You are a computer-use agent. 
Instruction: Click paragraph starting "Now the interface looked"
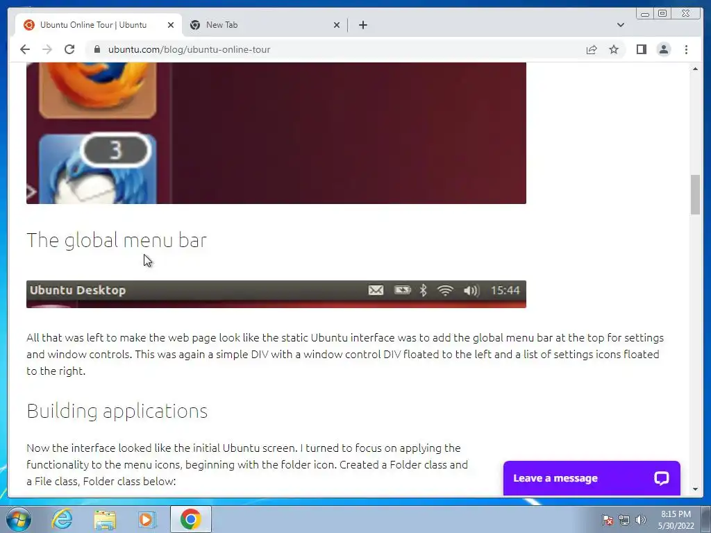click(x=247, y=464)
